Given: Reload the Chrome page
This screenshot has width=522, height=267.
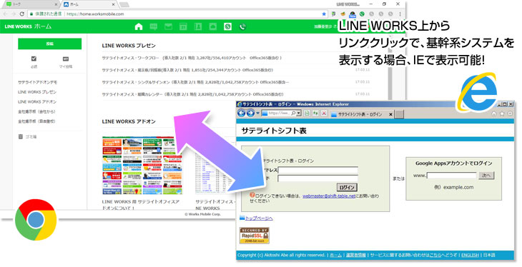Looking at the screenshot, I should click(22, 14).
